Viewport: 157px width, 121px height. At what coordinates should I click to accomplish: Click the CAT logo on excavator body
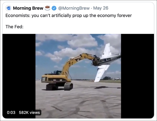(x=44, y=79)
